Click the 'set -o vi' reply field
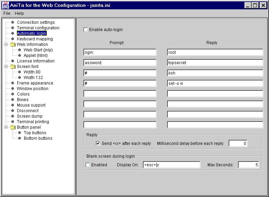 tap(215, 83)
